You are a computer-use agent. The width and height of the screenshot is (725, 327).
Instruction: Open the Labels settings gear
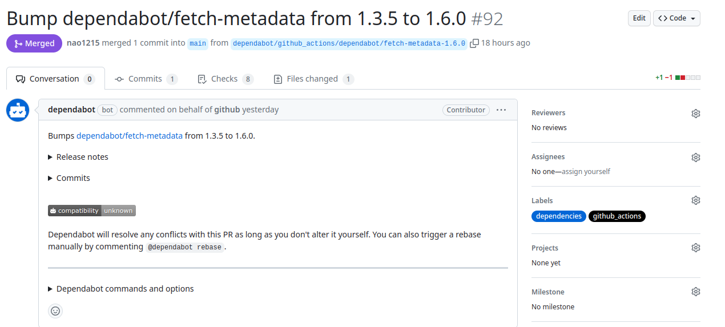(695, 200)
